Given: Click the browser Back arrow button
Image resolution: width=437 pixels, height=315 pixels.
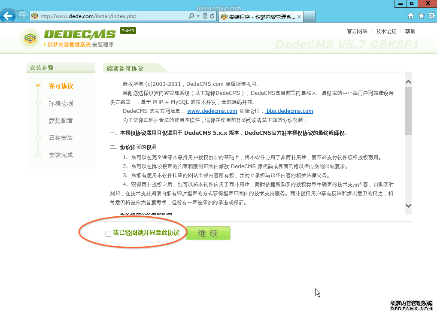Looking at the screenshot, I should pos(8,16).
